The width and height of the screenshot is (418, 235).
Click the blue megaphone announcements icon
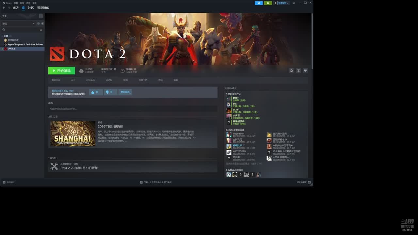pos(259,3)
